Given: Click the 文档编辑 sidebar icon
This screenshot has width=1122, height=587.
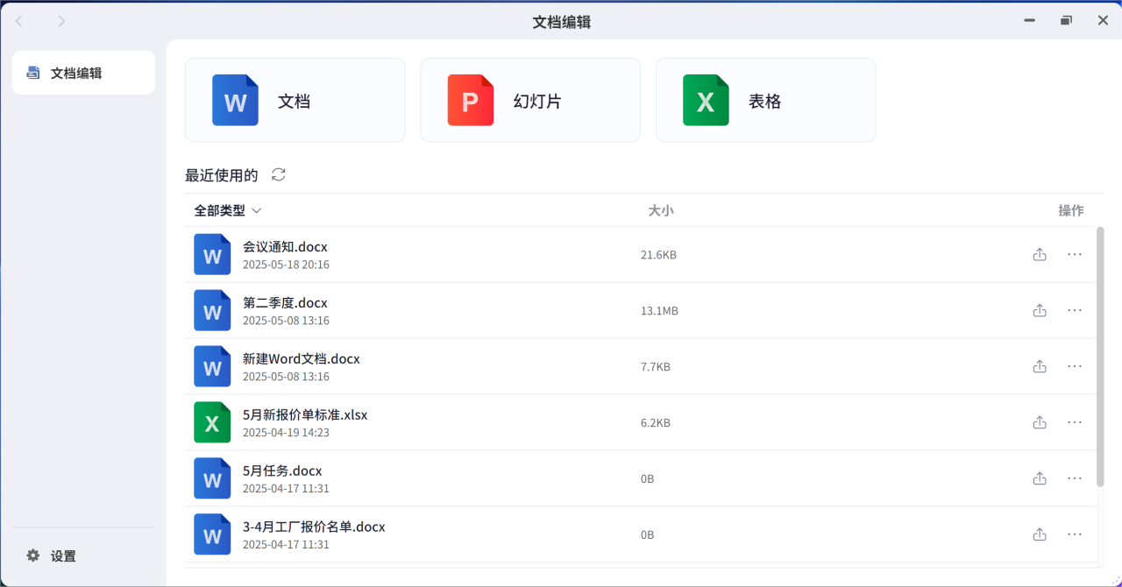Looking at the screenshot, I should 33,73.
